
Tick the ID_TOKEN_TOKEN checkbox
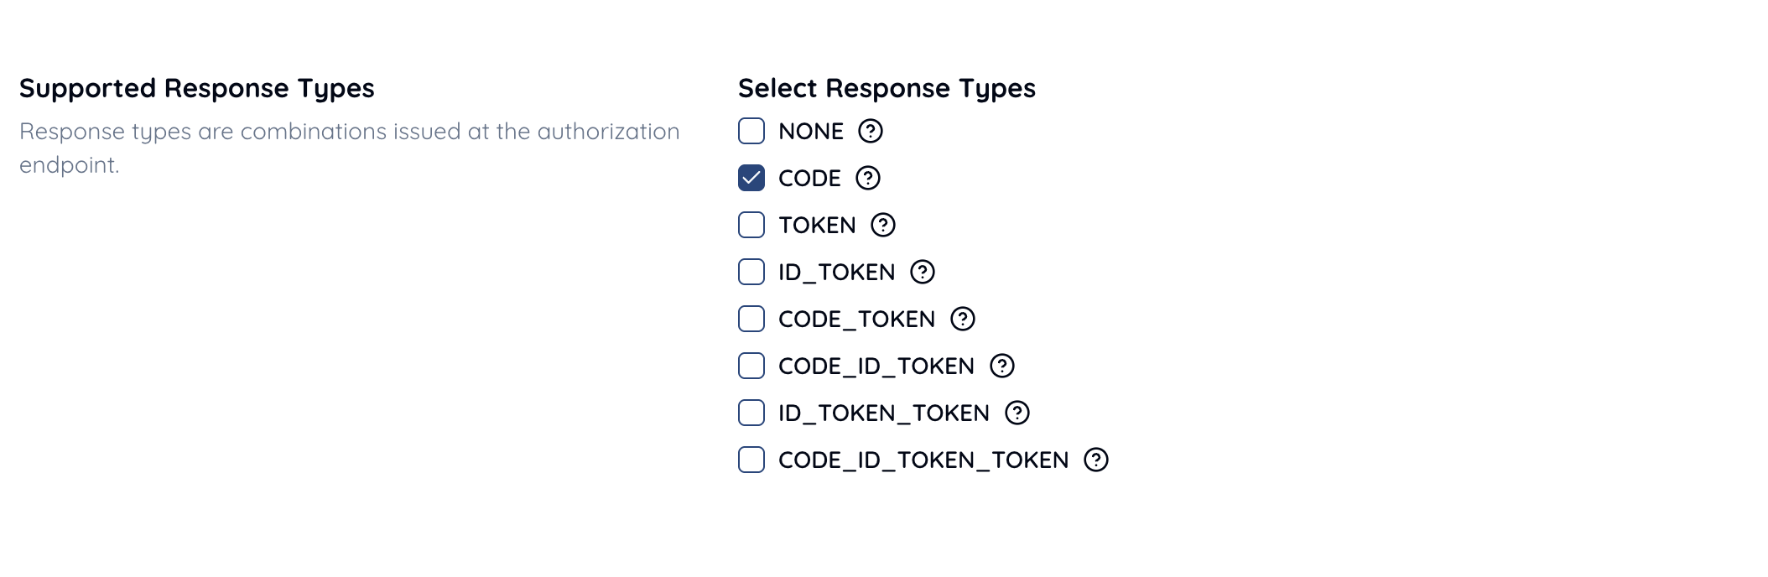[x=751, y=413]
